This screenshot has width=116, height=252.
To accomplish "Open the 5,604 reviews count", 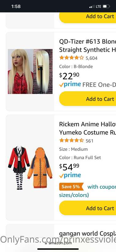I will 92,58.
